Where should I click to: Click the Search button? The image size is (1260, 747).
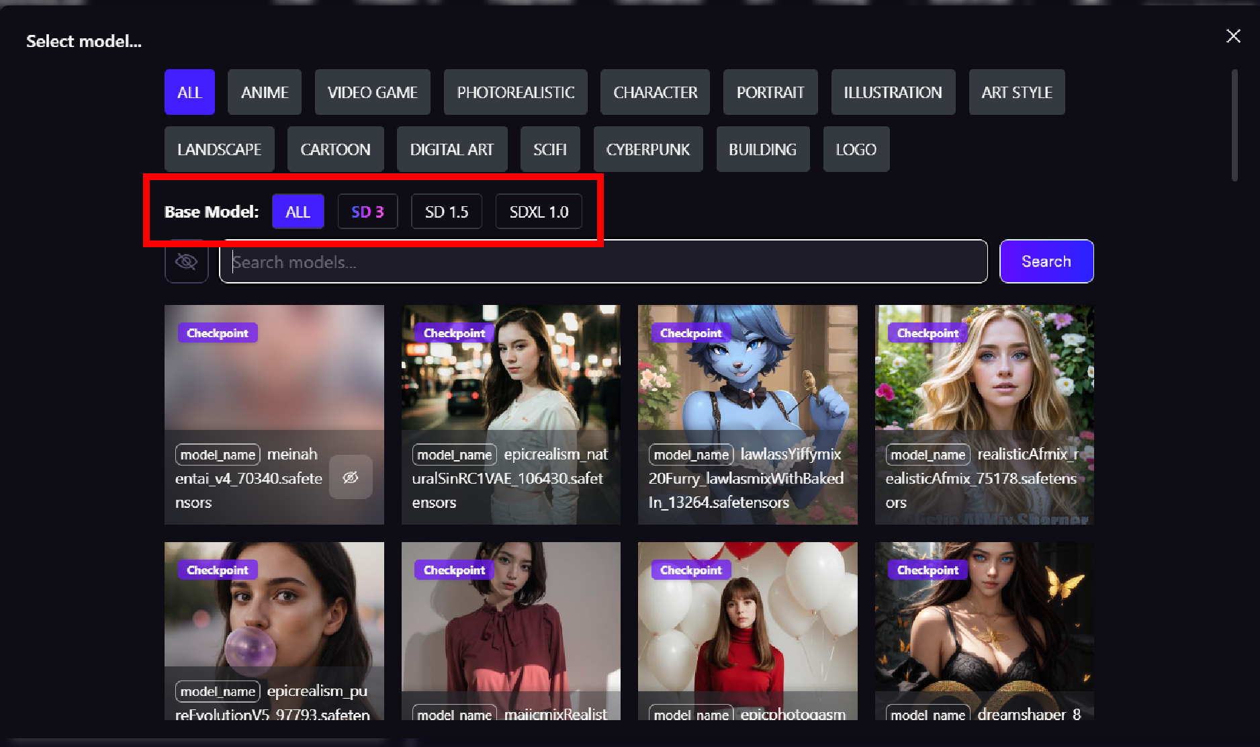tap(1046, 261)
